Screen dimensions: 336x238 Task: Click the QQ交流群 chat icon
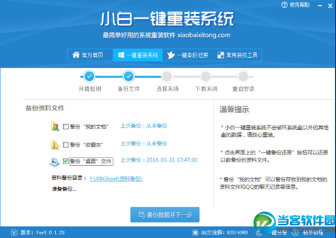[195, 233]
